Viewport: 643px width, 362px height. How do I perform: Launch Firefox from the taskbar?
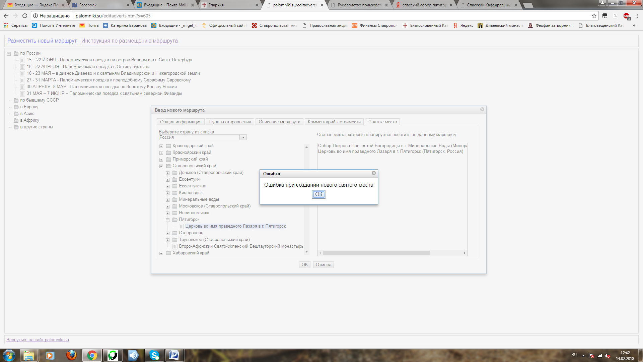tap(71, 355)
